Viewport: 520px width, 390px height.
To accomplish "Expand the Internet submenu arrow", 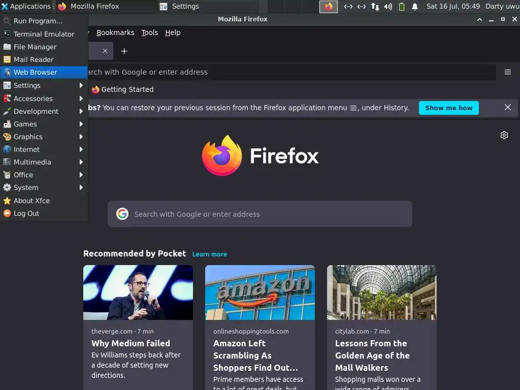I will (81, 149).
